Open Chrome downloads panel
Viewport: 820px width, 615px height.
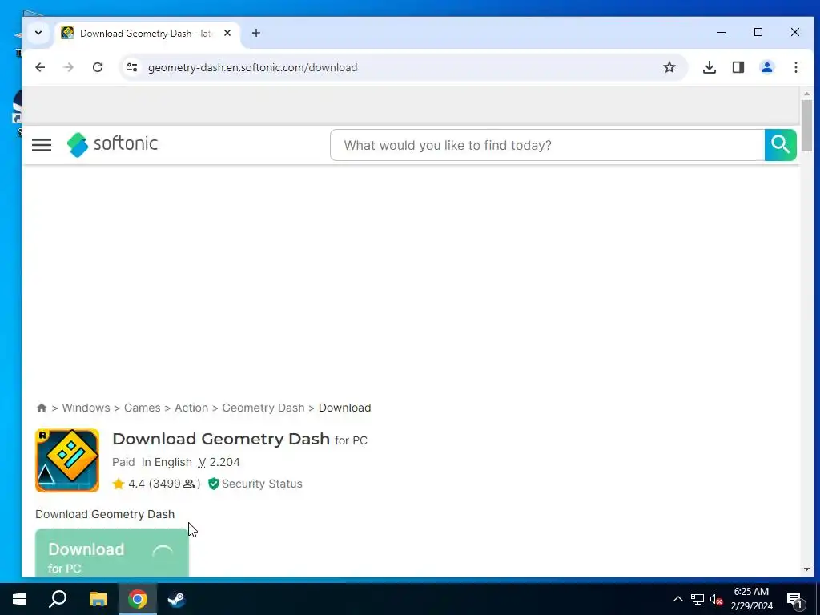click(x=709, y=67)
